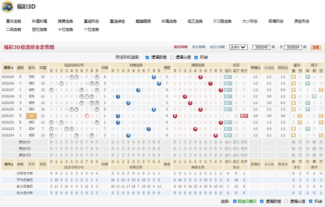The width and height of the screenshot is (325, 207).
Task: Show the 最近120期 results
Action: point(217,47)
